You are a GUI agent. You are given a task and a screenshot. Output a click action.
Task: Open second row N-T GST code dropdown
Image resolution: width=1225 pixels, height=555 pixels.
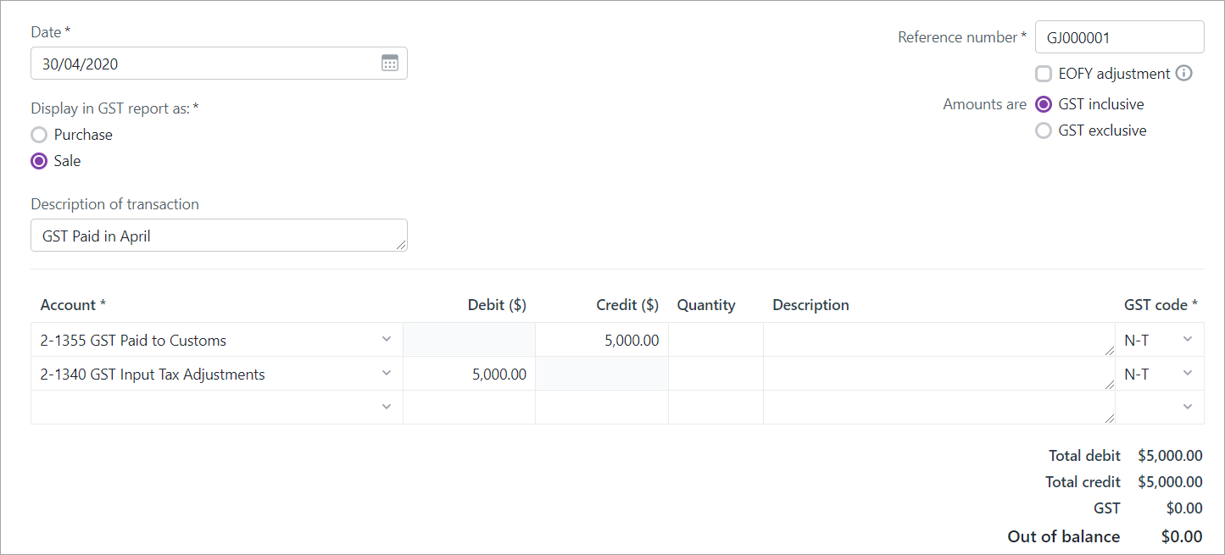click(1187, 374)
